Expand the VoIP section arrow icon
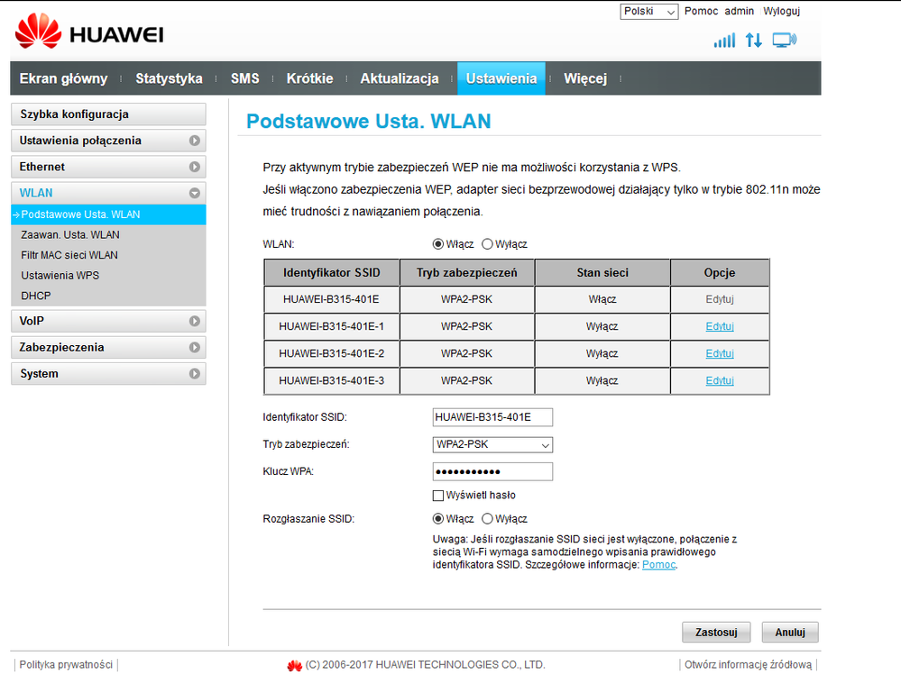 (x=194, y=321)
